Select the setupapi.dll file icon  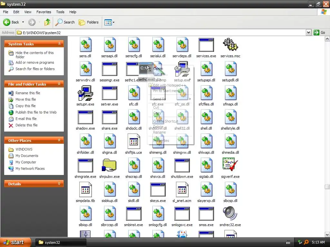coord(206,69)
